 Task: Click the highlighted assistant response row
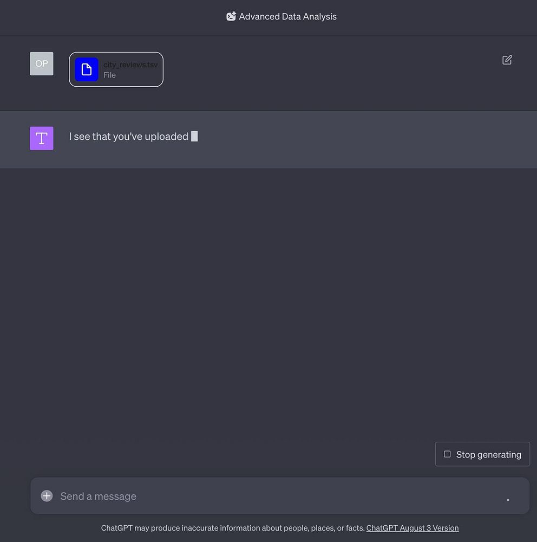point(268,140)
